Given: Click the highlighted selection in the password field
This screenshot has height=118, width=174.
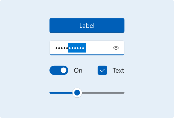Looking at the screenshot, I should tap(77, 48).
